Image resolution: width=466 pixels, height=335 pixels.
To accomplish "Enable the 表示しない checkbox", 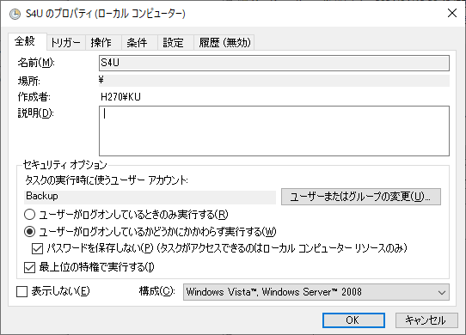I will point(21,292).
